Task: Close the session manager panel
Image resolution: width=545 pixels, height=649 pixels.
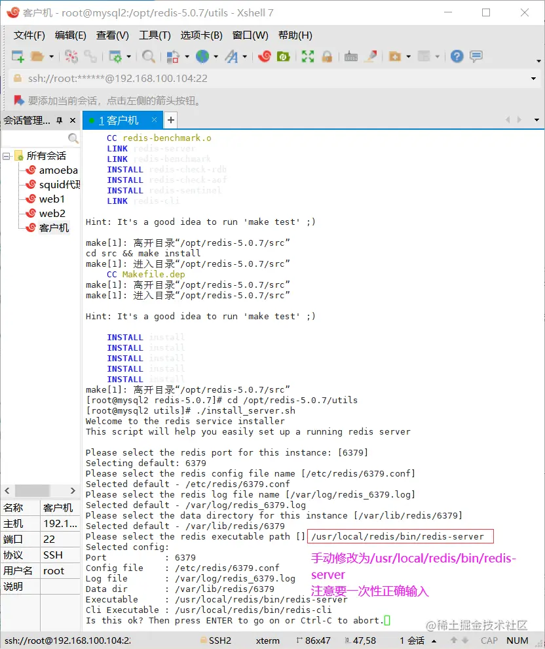Action: coord(73,120)
